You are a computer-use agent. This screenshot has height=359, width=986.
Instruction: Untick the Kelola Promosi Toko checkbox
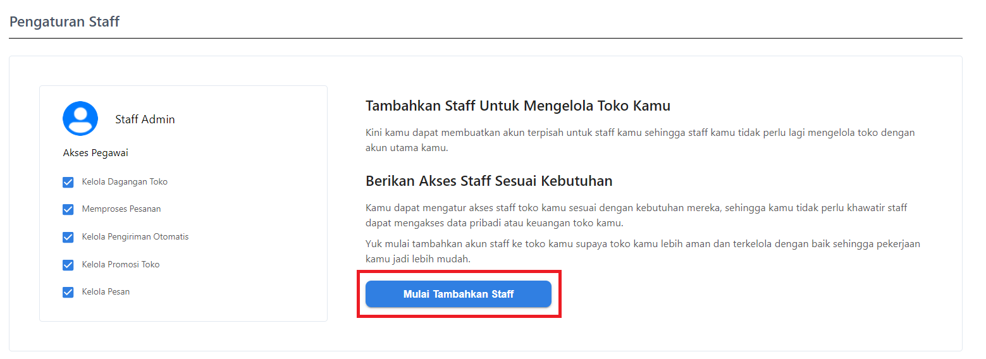tap(68, 265)
